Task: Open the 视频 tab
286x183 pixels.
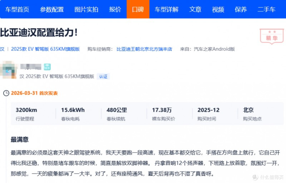Action: 218,9
